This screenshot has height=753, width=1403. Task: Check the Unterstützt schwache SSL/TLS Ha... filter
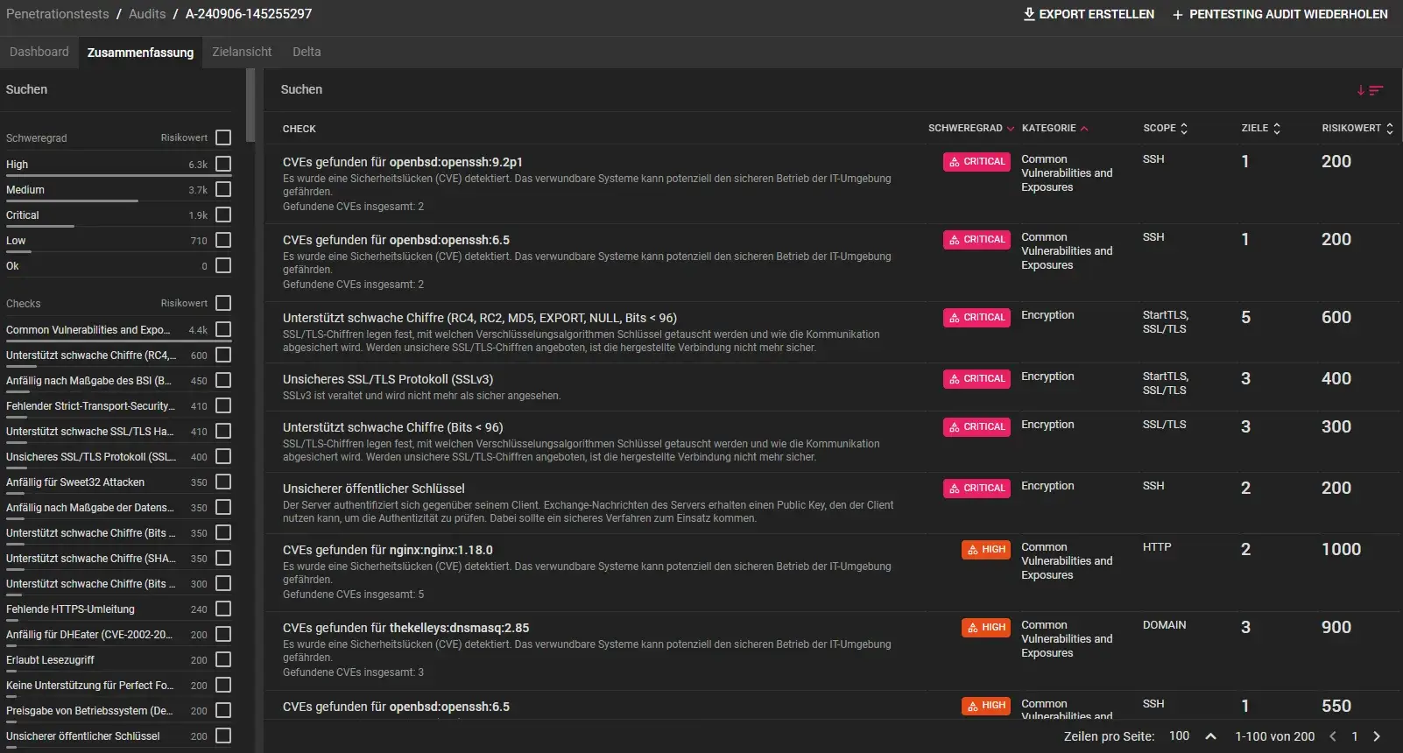223,431
